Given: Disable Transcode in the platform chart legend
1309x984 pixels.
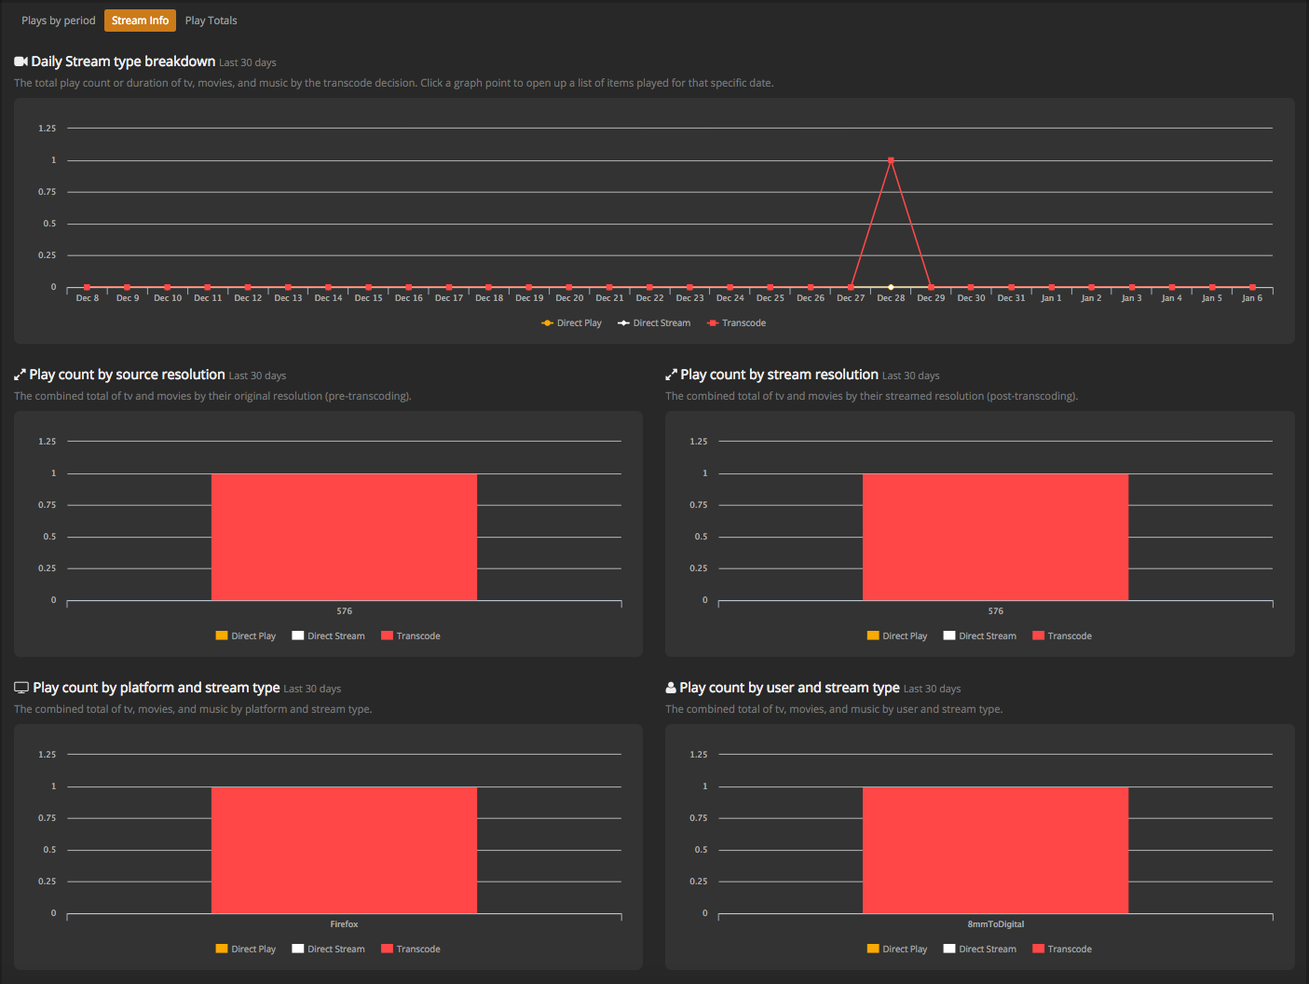Looking at the screenshot, I should (411, 950).
